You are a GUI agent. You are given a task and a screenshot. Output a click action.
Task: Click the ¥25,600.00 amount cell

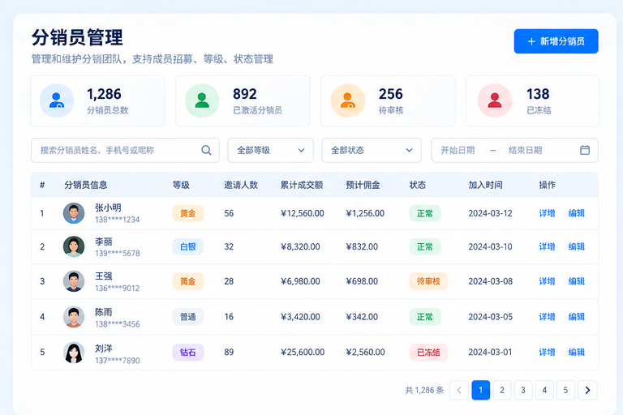303,353
